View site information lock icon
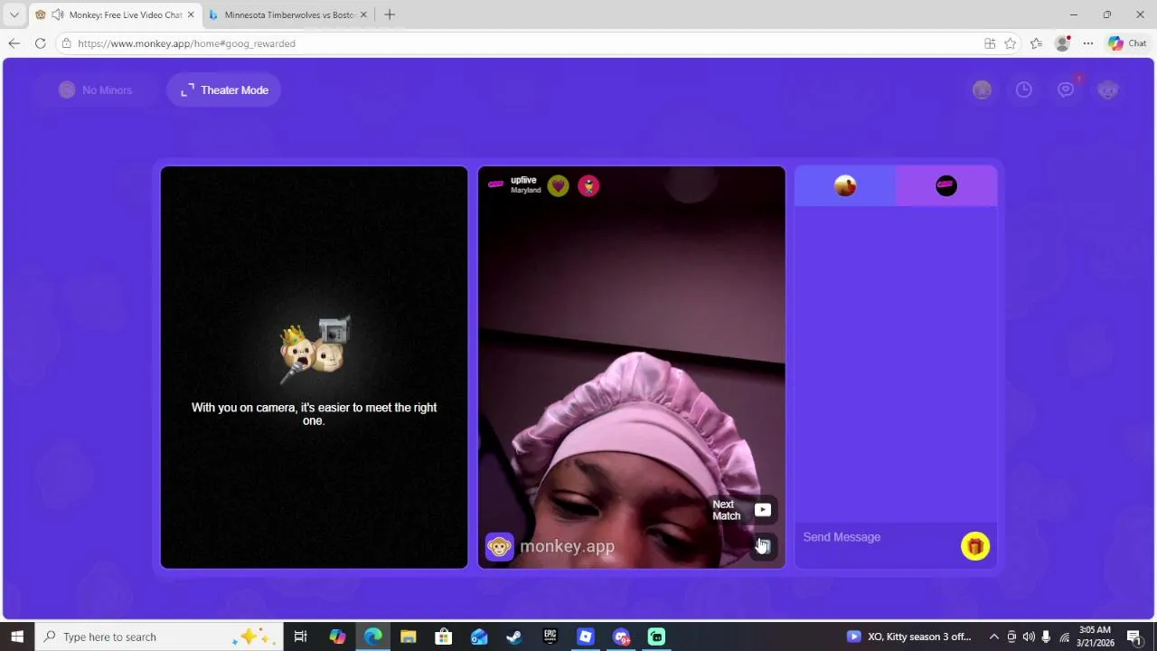 pos(66,43)
